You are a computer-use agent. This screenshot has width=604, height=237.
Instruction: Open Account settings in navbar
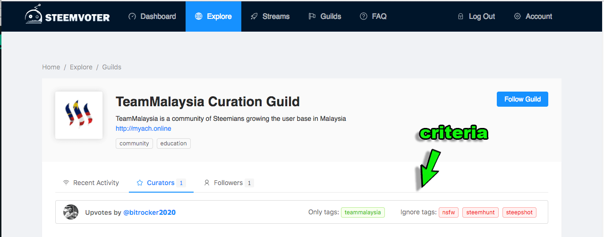point(533,16)
